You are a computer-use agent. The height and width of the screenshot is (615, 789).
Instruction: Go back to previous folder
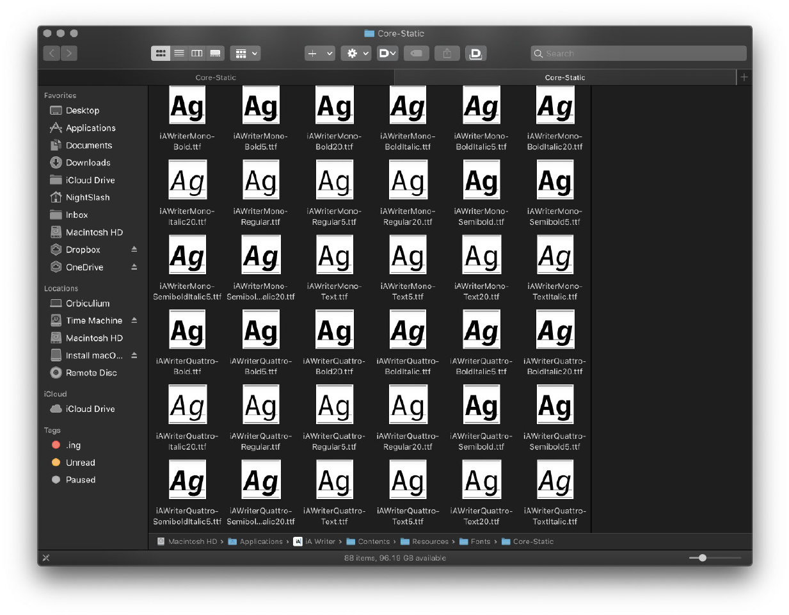point(52,53)
